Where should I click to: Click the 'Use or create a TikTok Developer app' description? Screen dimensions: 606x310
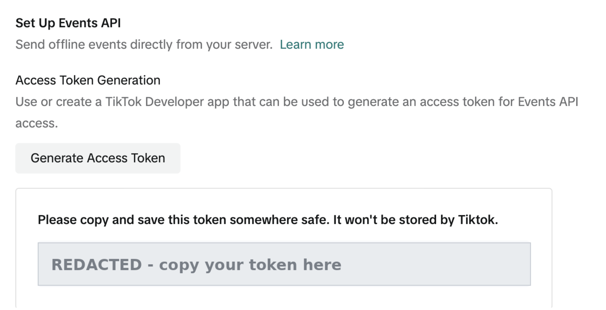297,113
